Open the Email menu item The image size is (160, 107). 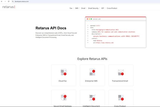click(83, 8)
